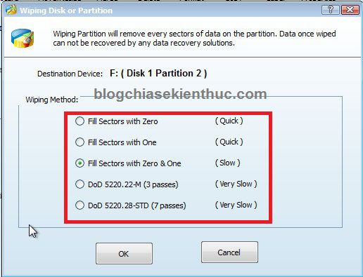The image size is (363, 277).
Task: Click the wipe partition disk icon
Action: pos(23,38)
